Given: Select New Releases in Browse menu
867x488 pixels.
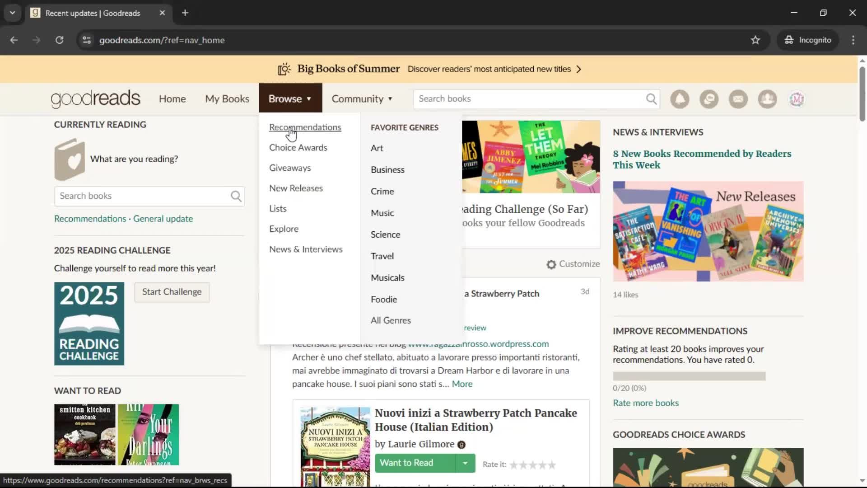Looking at the screenshot, I should pyautogui.click(x=296, y=188).
